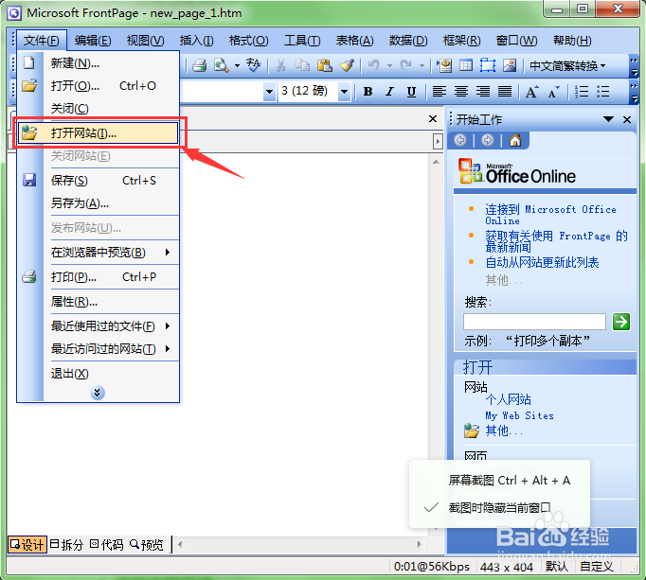Choose 另存为(A)... menu entry
Image resolution: width=646 pixels, height=580 pixels.
pos(99,202)
